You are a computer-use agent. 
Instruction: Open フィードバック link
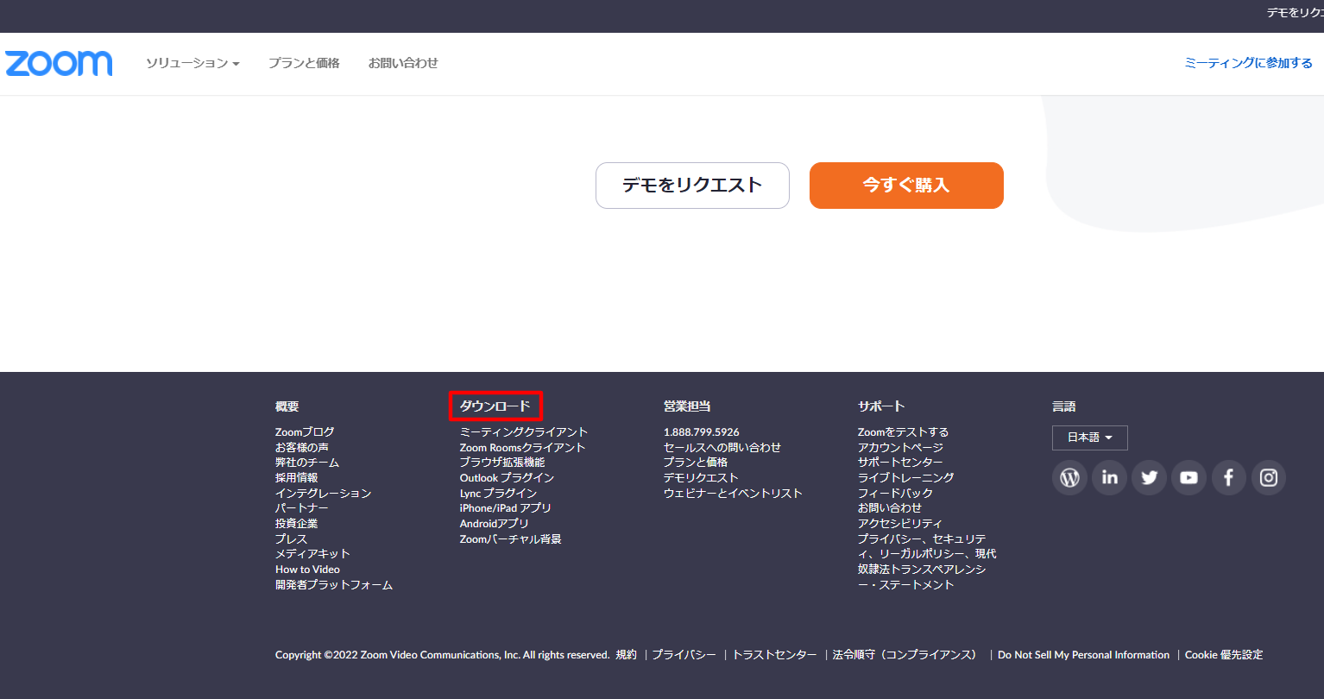point(896,494)
